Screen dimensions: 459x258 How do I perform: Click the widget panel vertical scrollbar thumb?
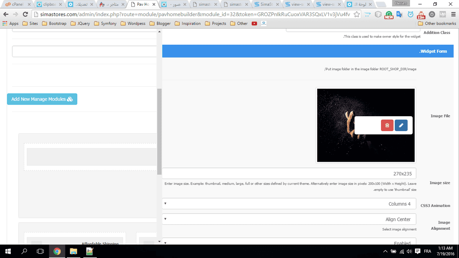click(x=159, y=132)
